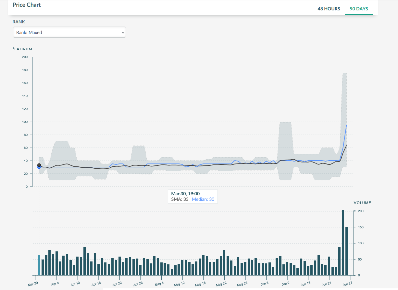This screenshot has width=398, height=290.
Task: Click the 160 tick on platinum axis
Action: [x=25, y=83]
